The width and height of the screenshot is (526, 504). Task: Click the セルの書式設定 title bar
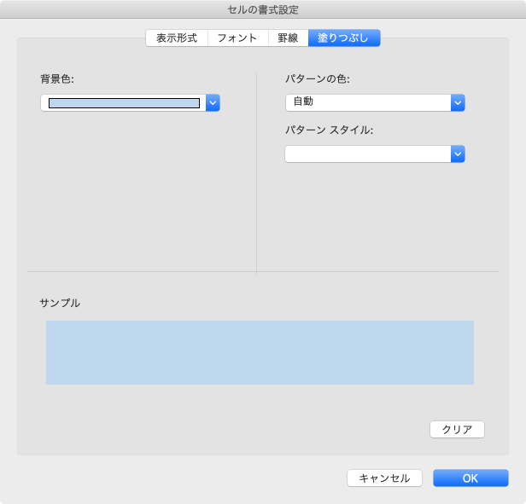tap(263, 9)
